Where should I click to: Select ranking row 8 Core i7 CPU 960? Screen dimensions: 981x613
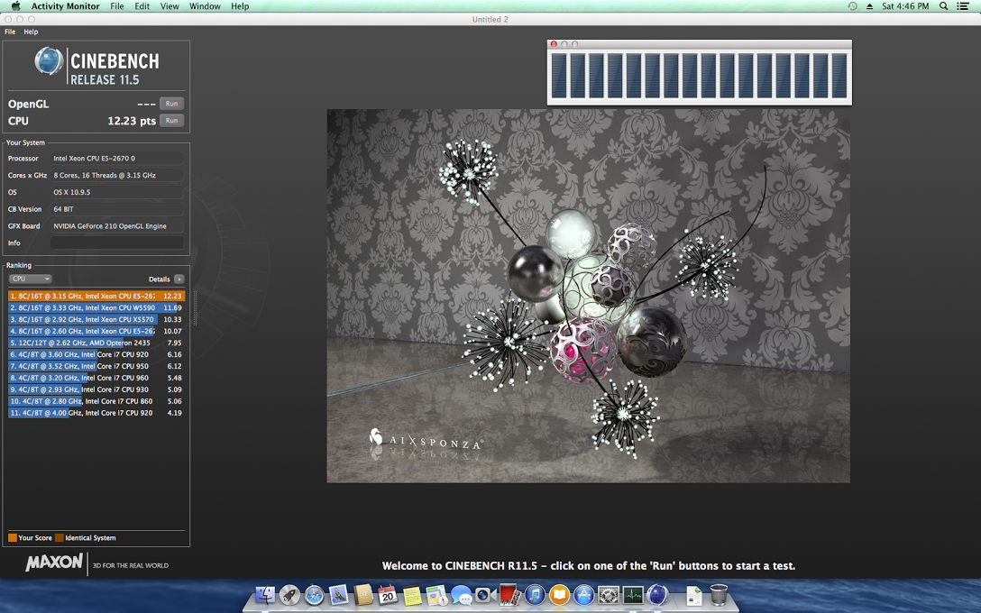(96, 378)
